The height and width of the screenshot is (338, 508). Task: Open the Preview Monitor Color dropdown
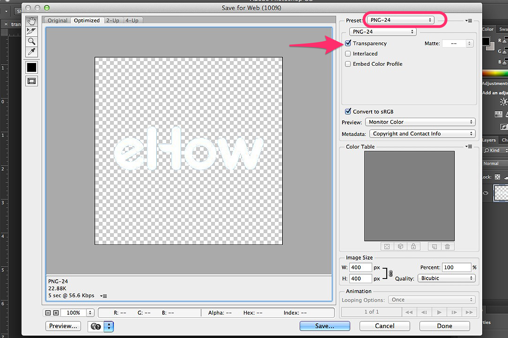[x=420, y=122]
